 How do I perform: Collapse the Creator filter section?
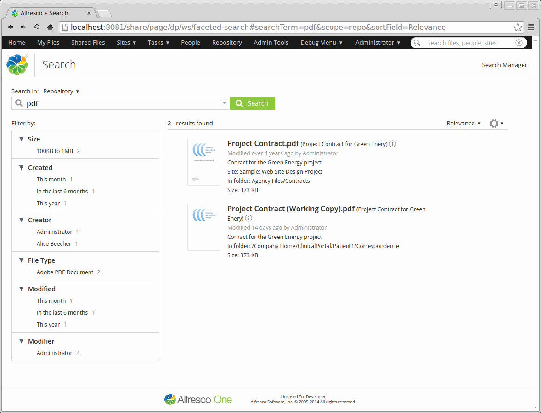click(22, 220)
